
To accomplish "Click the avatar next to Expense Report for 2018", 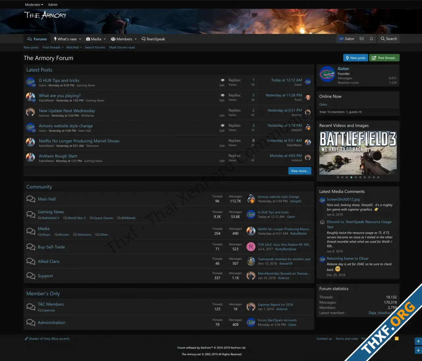I will tap(251, 307).
